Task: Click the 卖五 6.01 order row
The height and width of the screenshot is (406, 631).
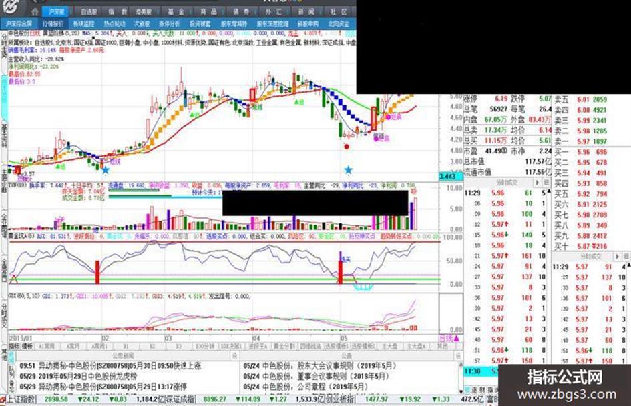Action: (580, 99)
